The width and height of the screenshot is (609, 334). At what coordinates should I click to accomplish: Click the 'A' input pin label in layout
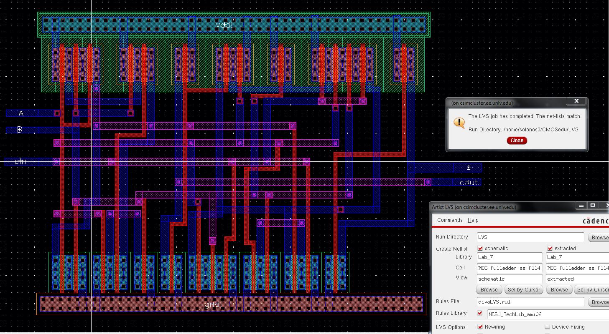pos(21,113)
